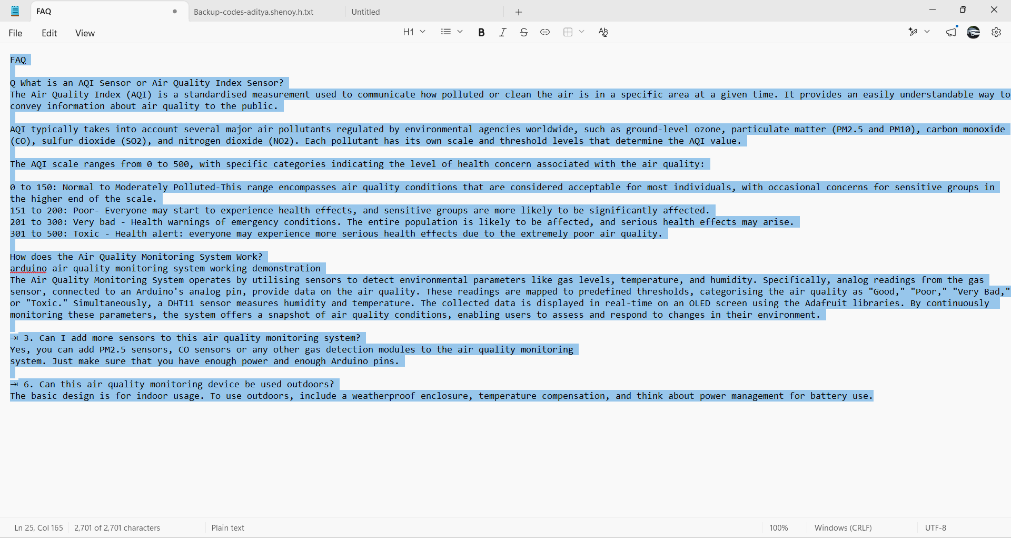This screenshot has height=538, width=1011.
Task: Click the Windows (CRLF) line ending indicator
Action: coord(843,528)
